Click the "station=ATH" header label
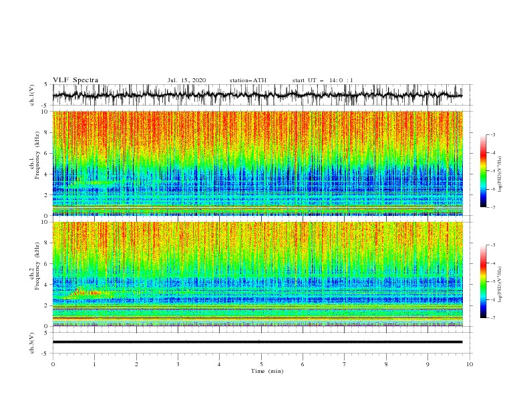Viewport: 529px width, 409px height. (x=248, y=80)
